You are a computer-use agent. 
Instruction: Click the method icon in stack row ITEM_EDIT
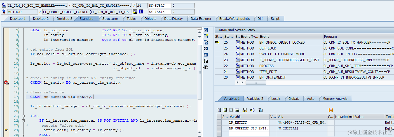coord(238,72)
